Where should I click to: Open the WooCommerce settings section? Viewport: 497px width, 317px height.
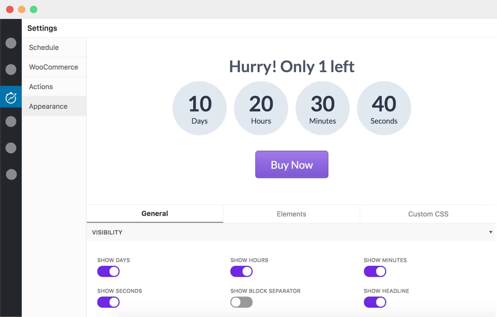coord(54,67)
